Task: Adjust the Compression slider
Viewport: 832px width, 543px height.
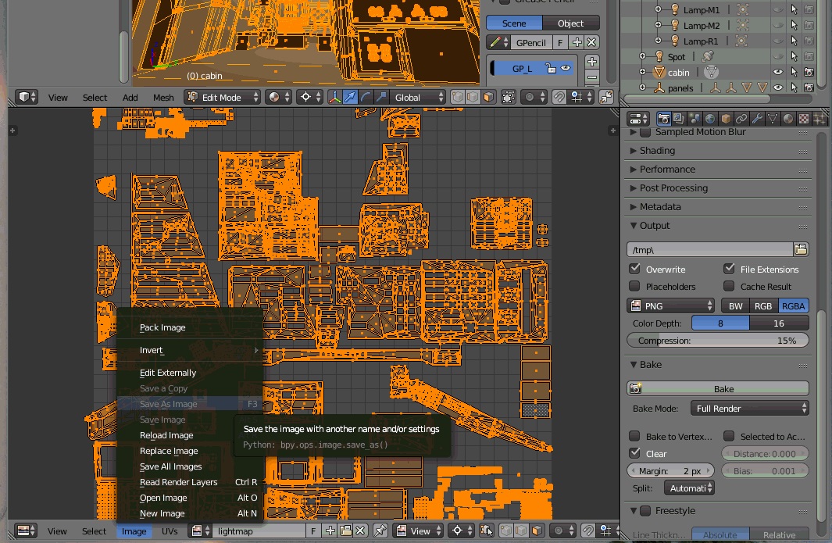Action: 718,341
